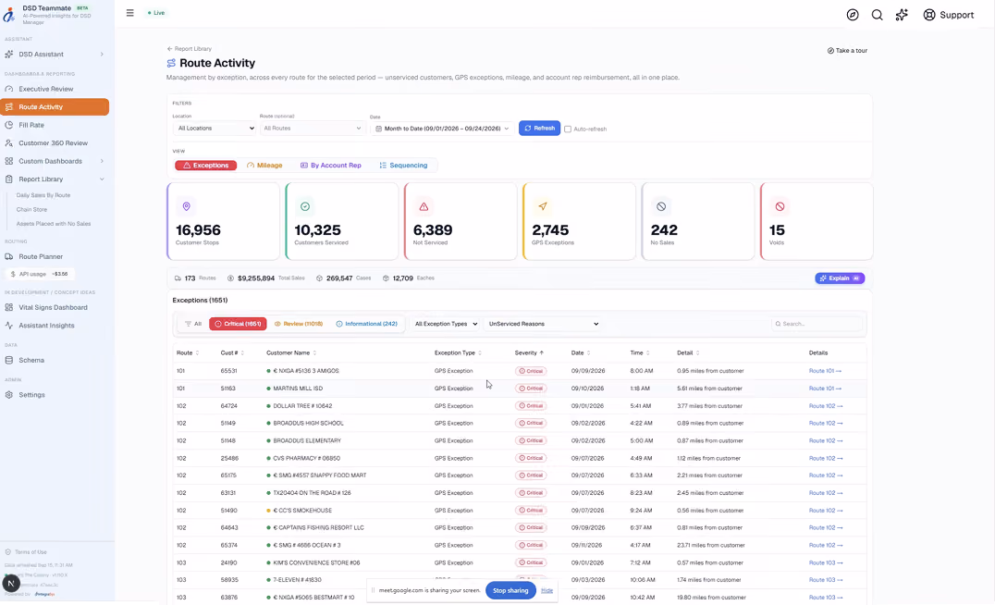Click the Route Planner truck icon
The width and height of the screenshot is (995, 605).
[9, 256]
